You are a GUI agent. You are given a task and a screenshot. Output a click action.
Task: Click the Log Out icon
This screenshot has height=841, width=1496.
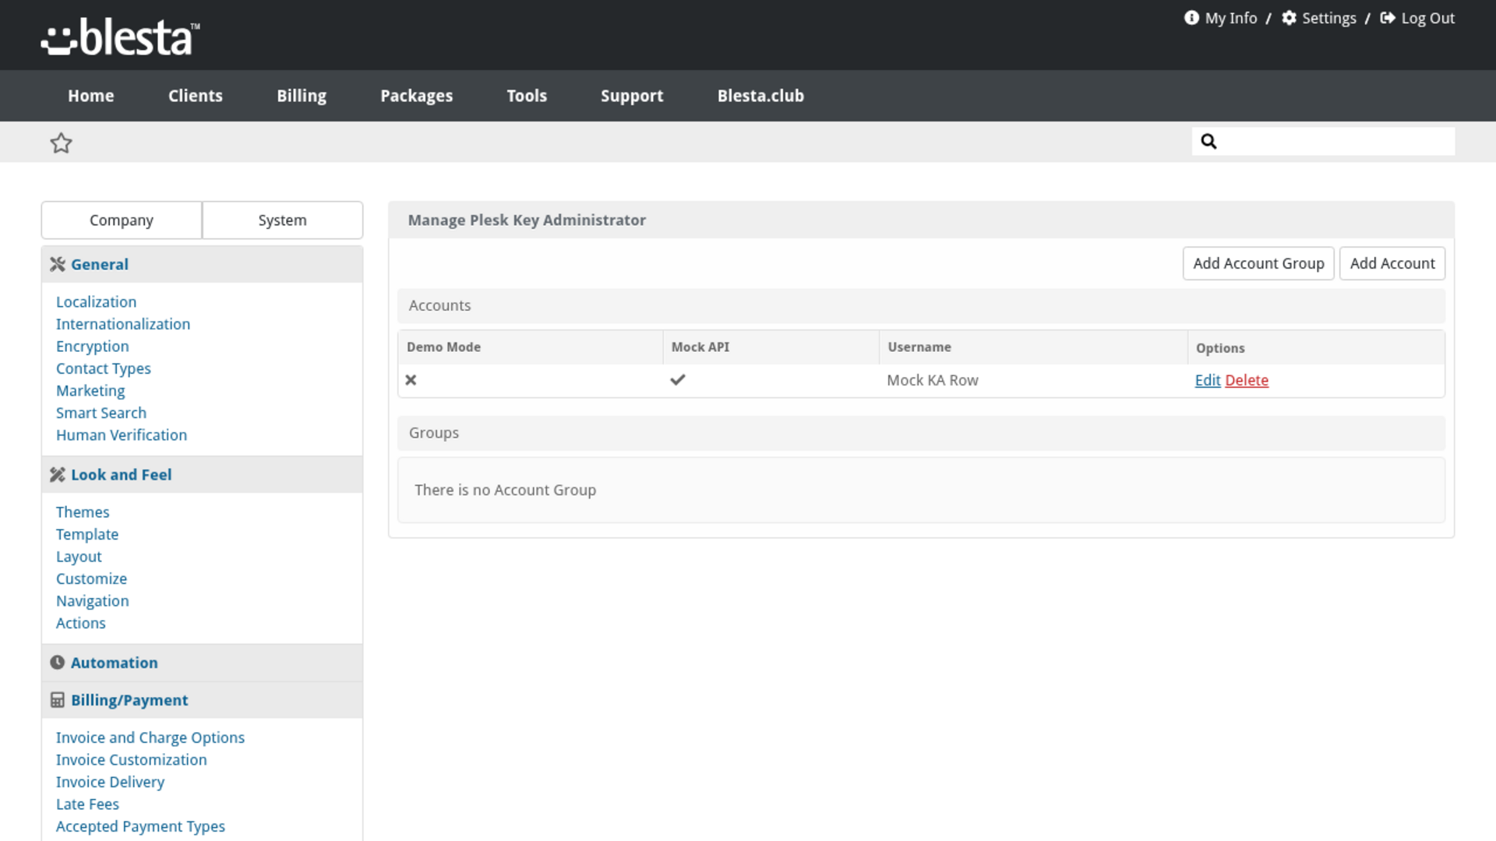(x=1388, y=18)
